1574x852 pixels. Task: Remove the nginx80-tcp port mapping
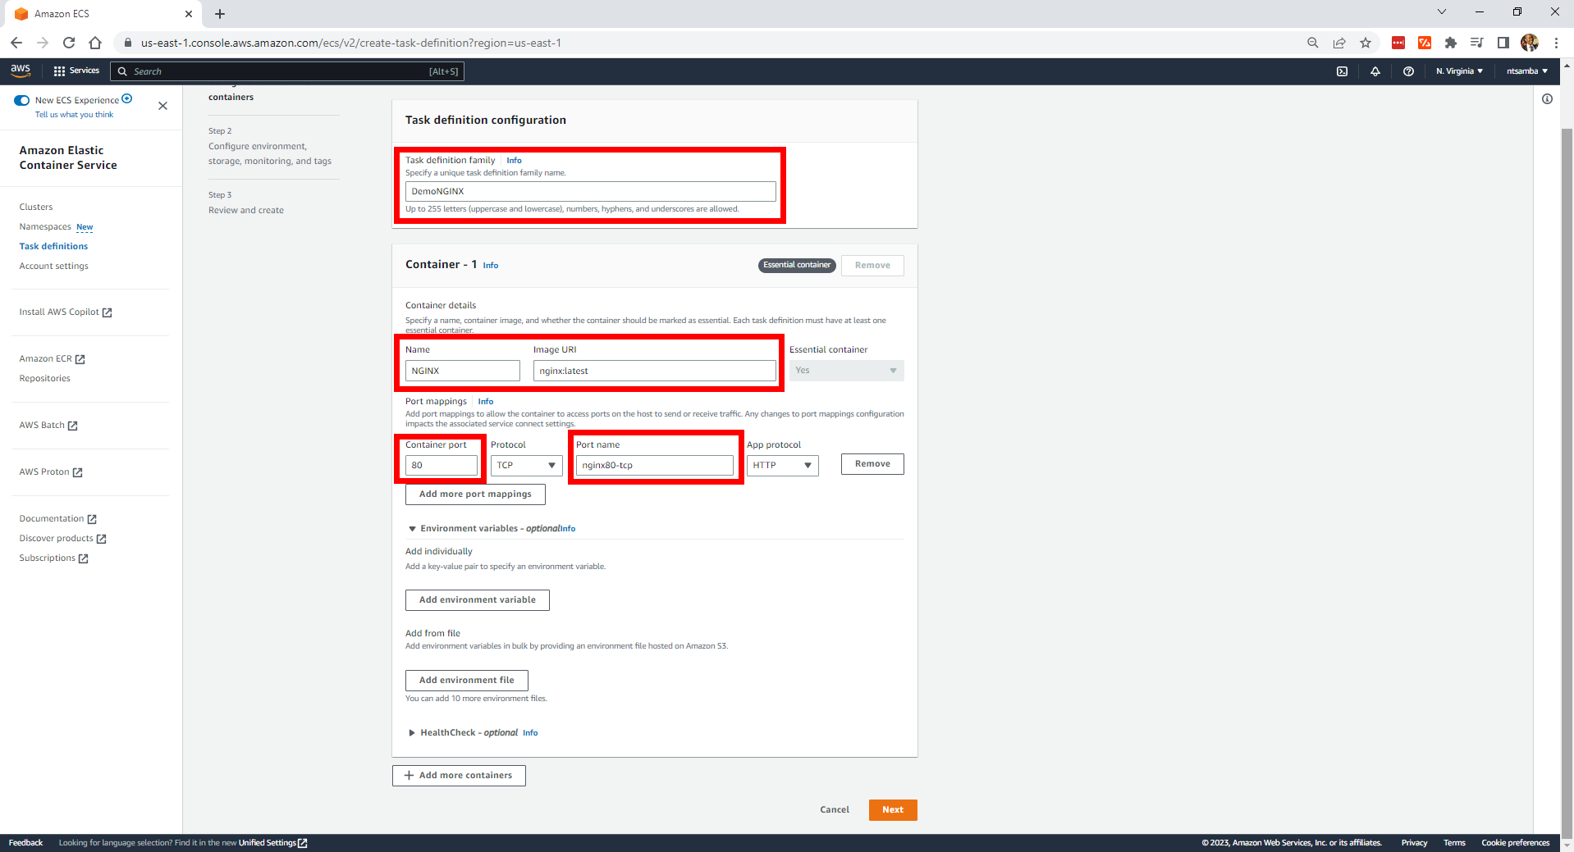pyautogui.click(x=872, y=464)
